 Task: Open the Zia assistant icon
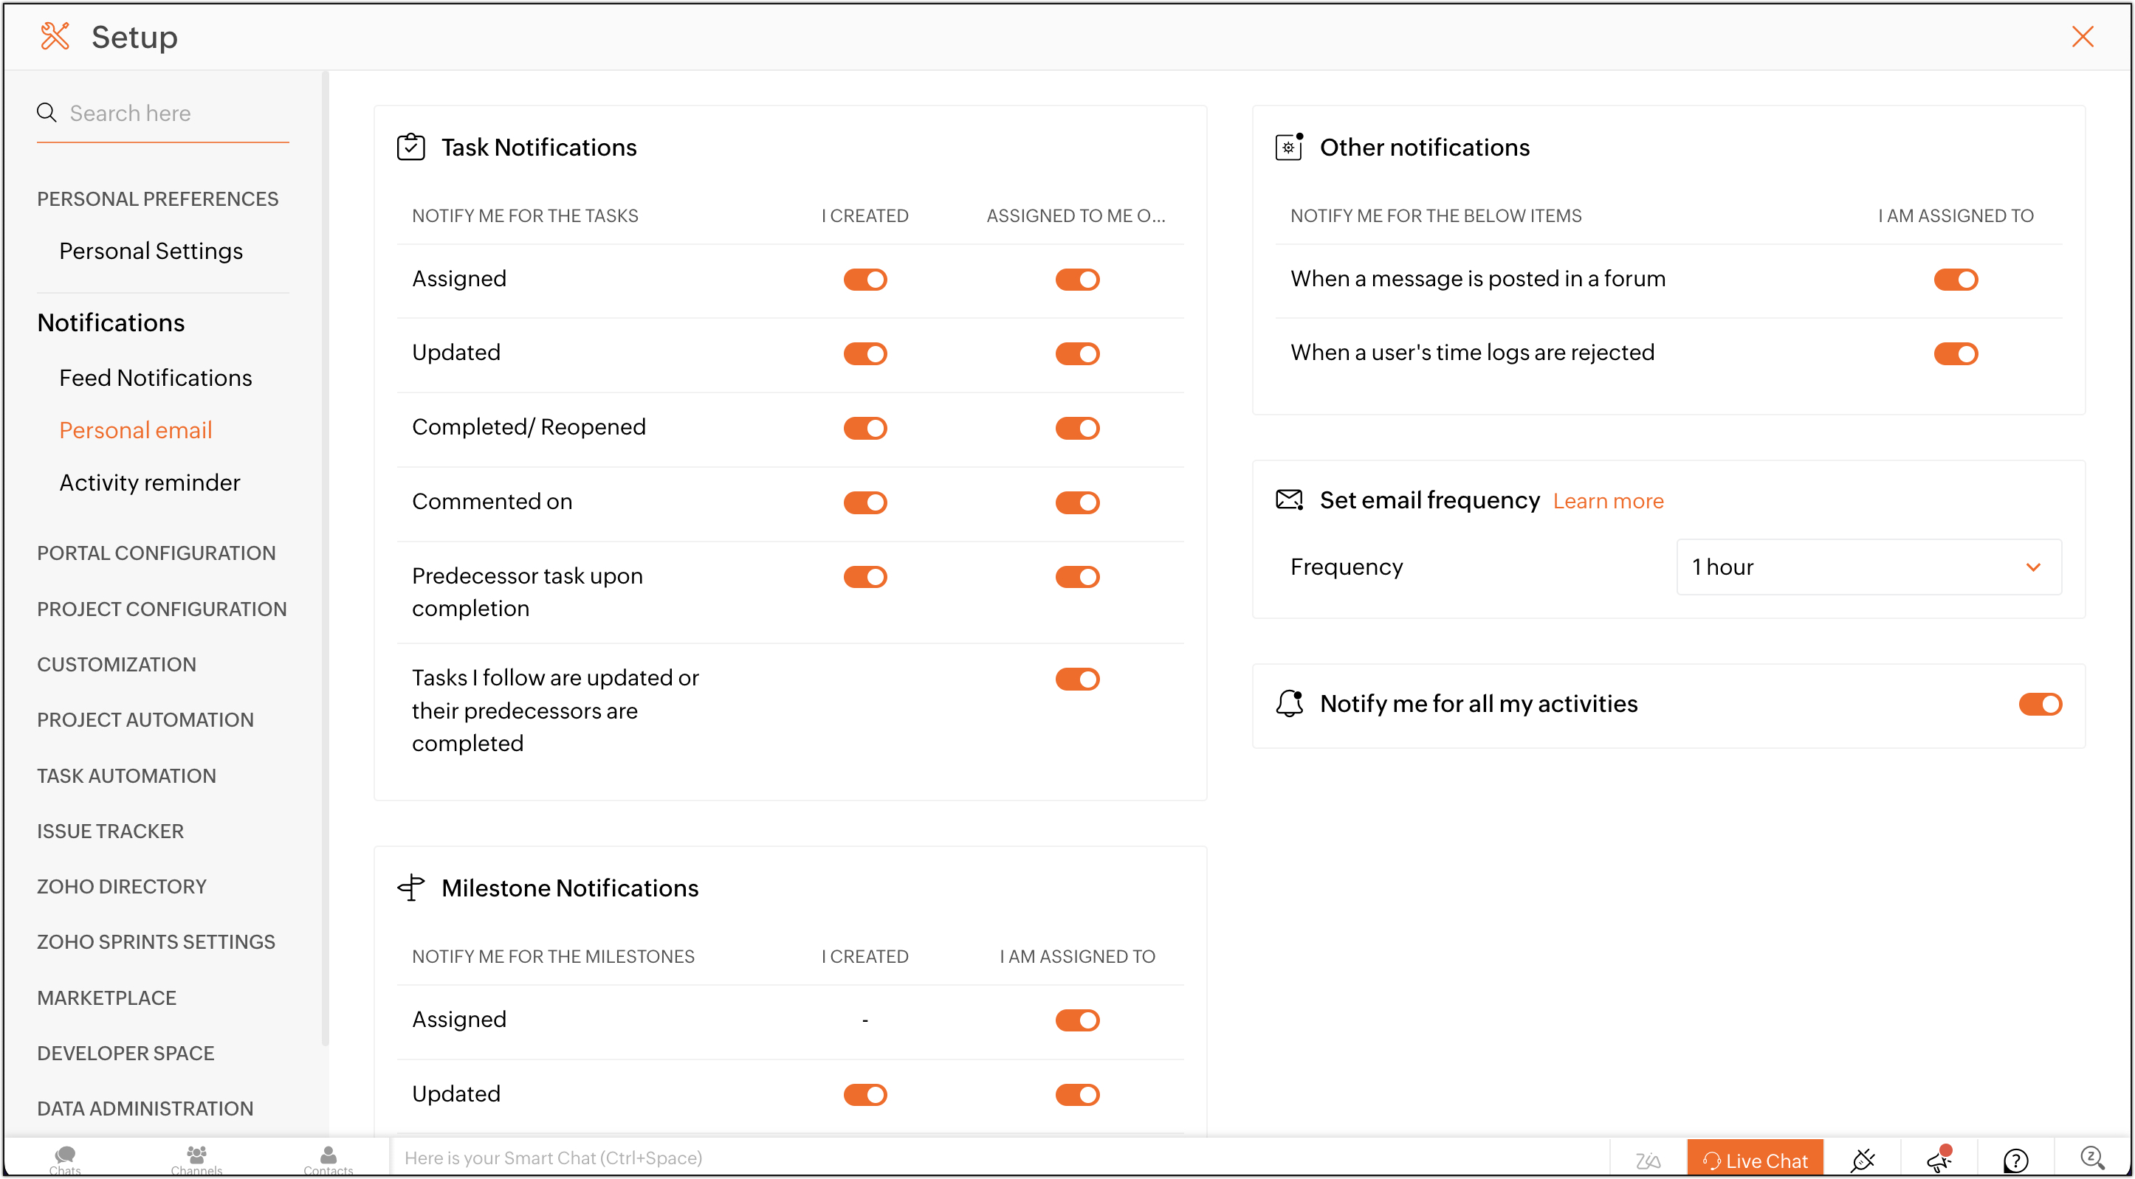(1648, 1160)
